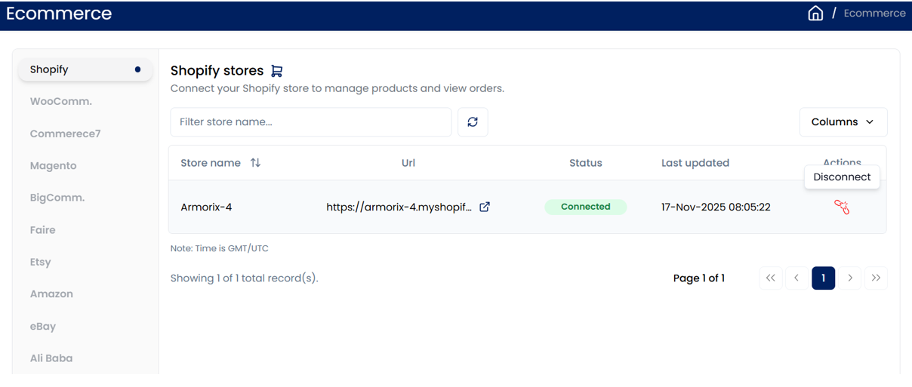The height and width of the screenshot is (387, 912).
Task: Sort by Store name using arrows icon
Action: point(255,163)
